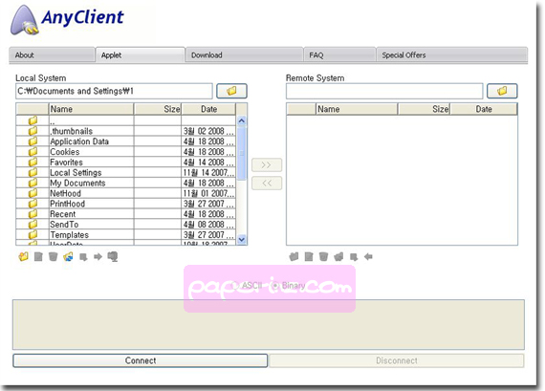Select the SendTo folder name

pyautogui.click(x=64, y=225)
